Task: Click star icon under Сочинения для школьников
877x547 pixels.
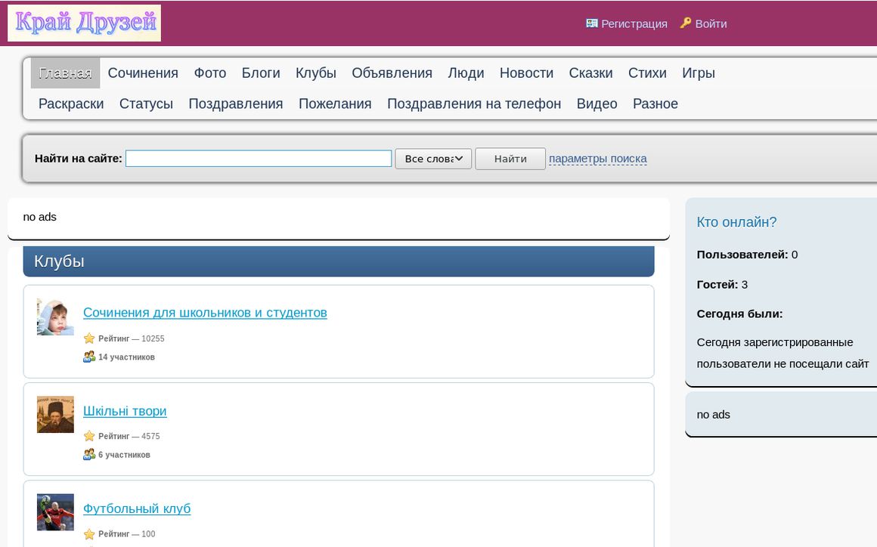Action: pyautogui.click(x=89, y=338)
